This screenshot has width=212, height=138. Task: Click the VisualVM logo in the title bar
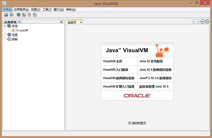[x=4, y=3]
